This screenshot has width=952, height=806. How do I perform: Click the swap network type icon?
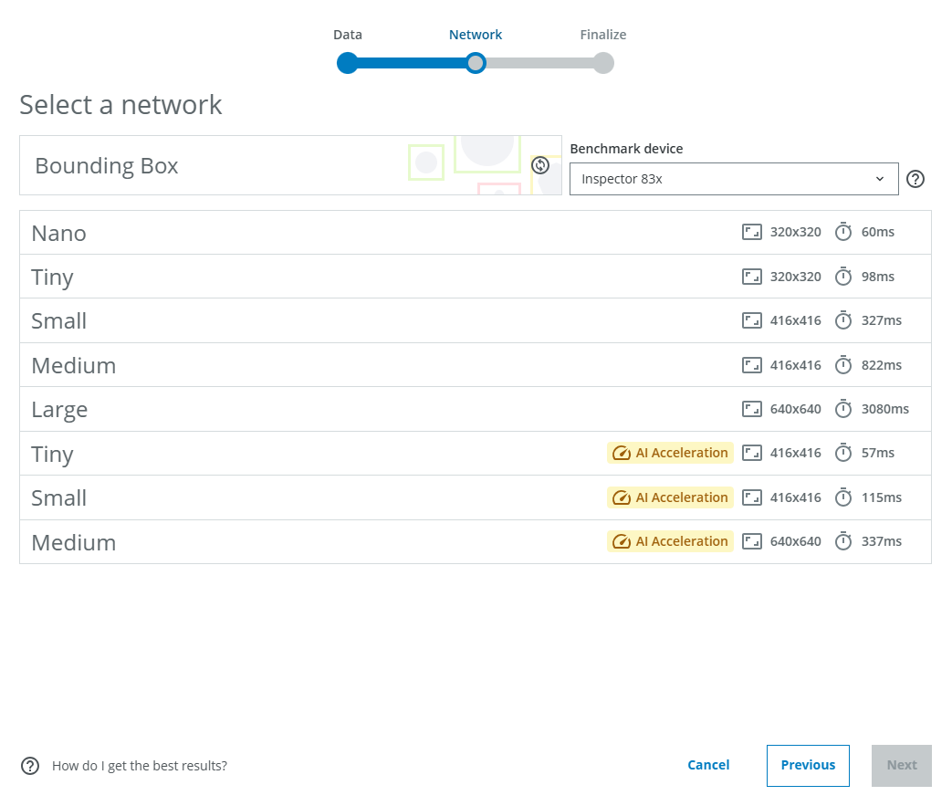540,165
